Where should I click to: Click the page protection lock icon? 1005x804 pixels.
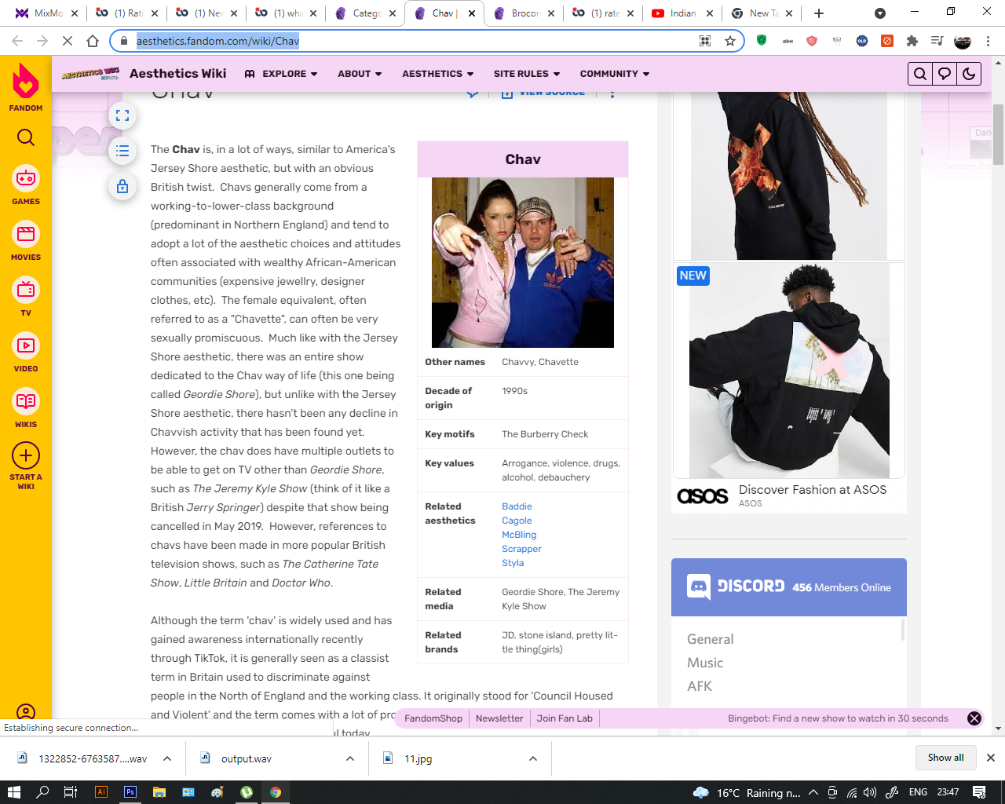tap(122, 186)
